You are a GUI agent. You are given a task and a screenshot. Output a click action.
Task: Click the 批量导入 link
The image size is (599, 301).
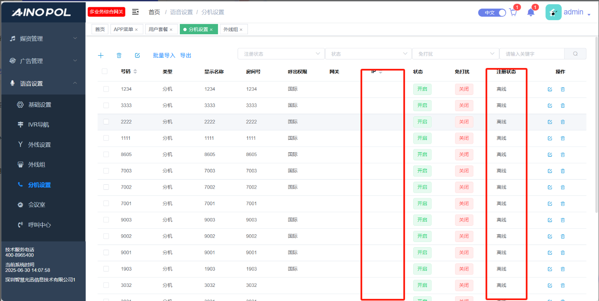[x=164, y=56]
